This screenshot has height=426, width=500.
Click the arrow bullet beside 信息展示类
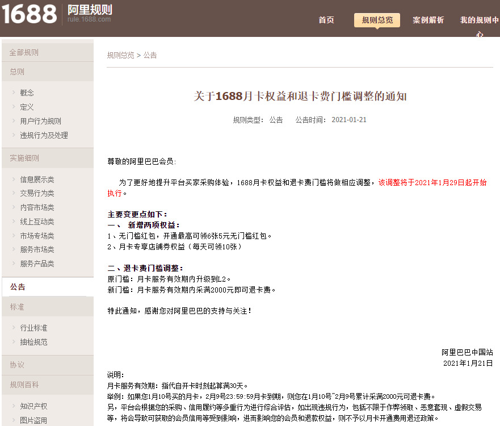coord(14,179)
